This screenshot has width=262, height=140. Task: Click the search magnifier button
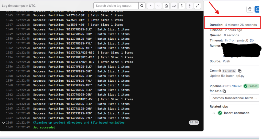142,6
